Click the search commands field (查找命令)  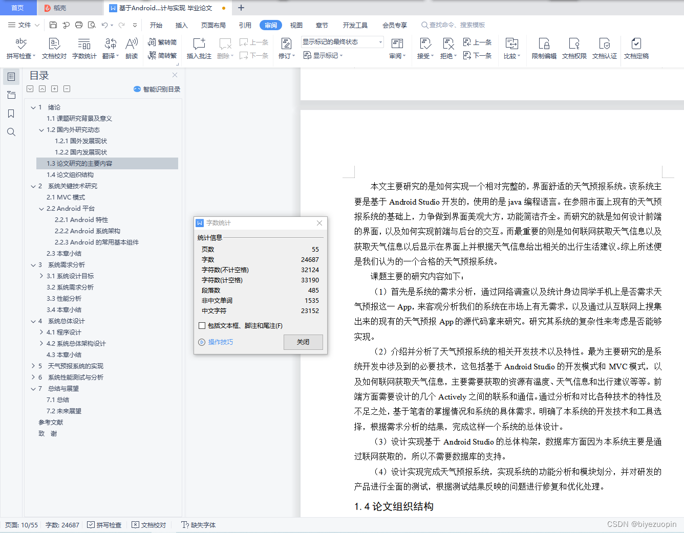point(453,25)
